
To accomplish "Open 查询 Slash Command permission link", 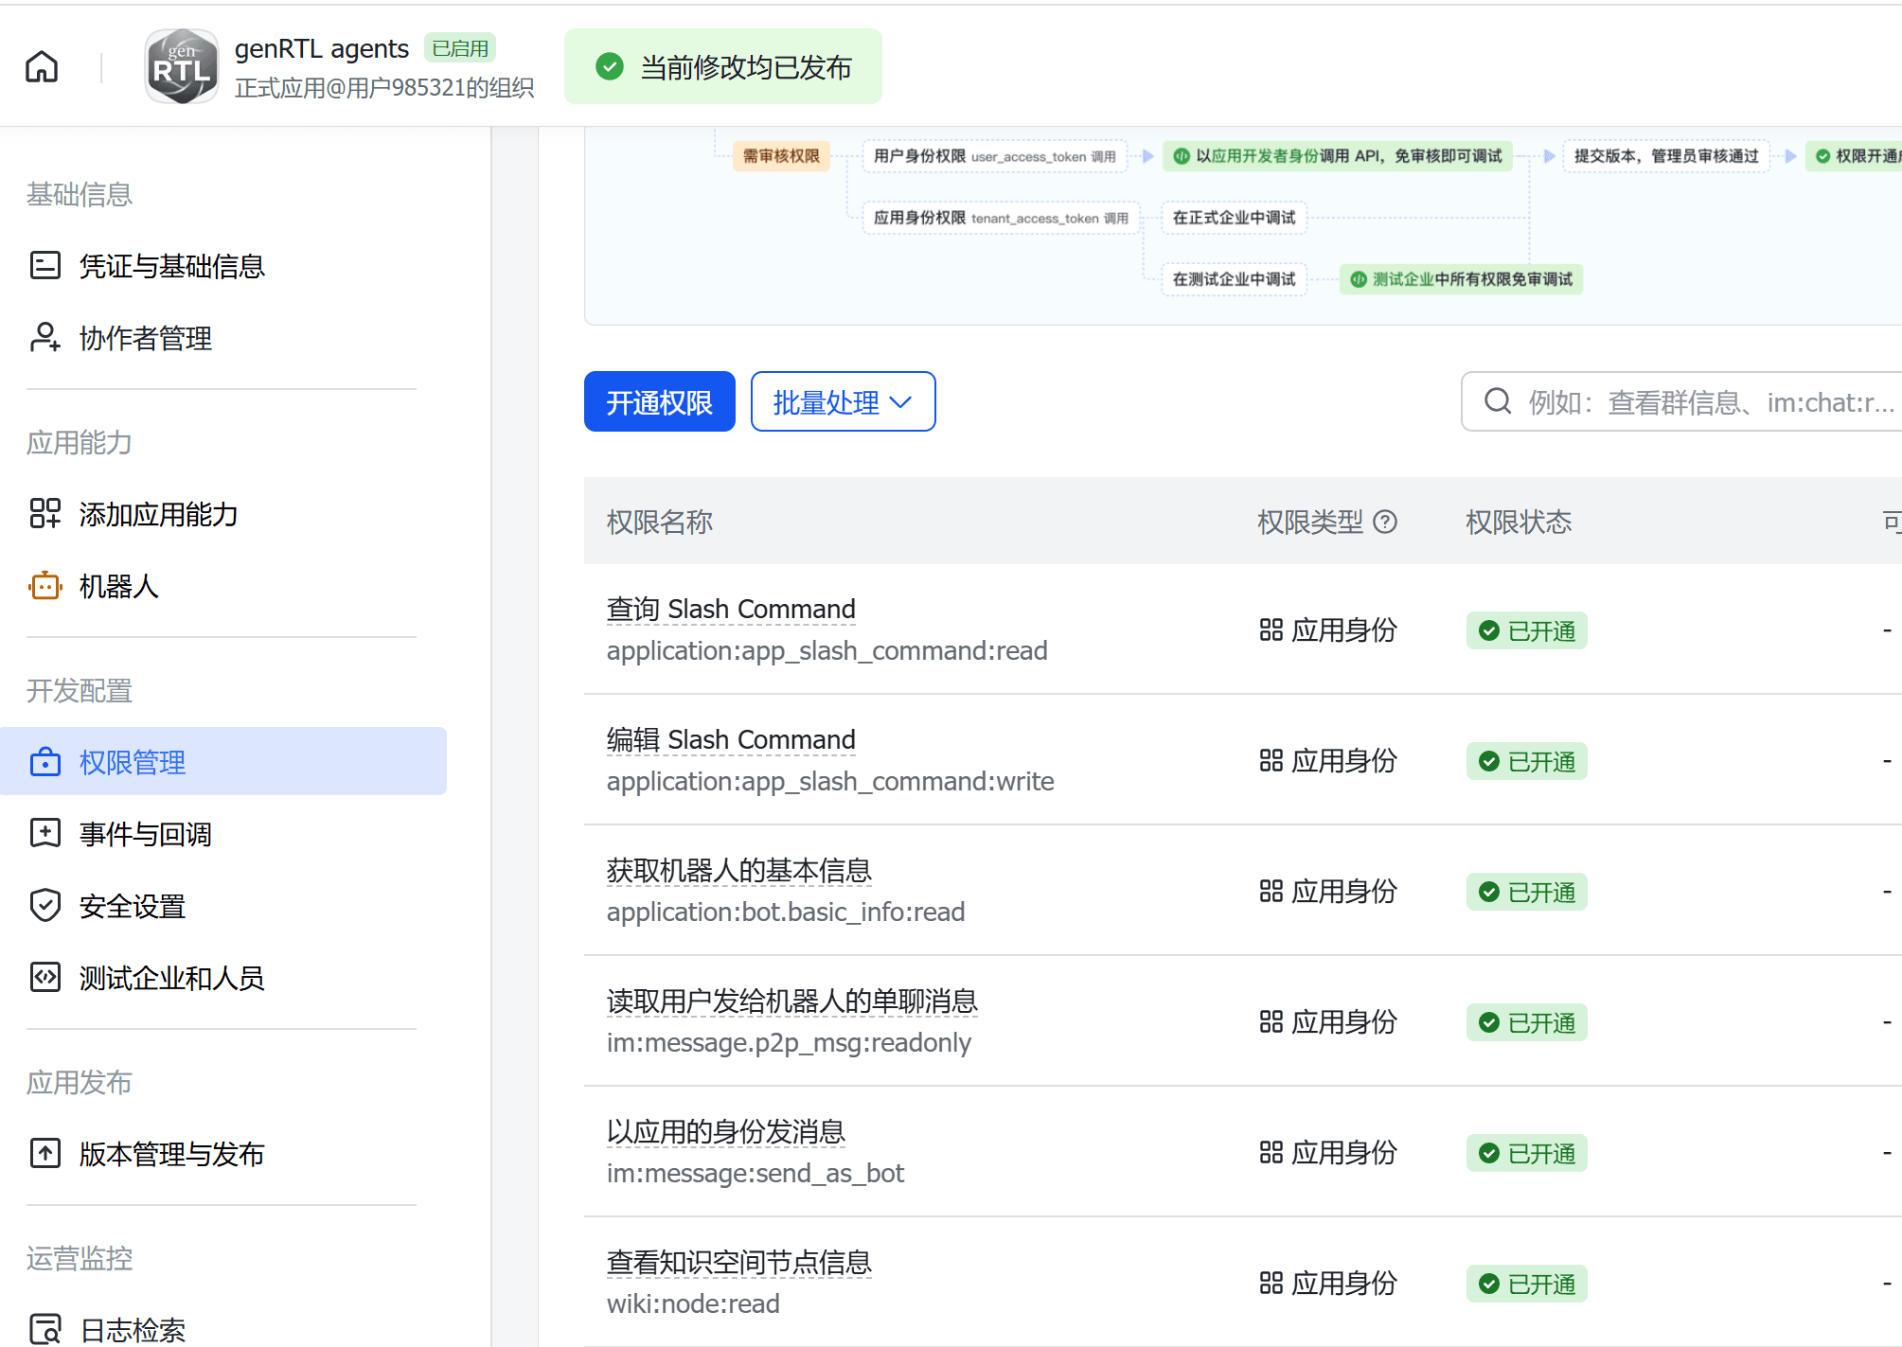I will tap(731, 609).
